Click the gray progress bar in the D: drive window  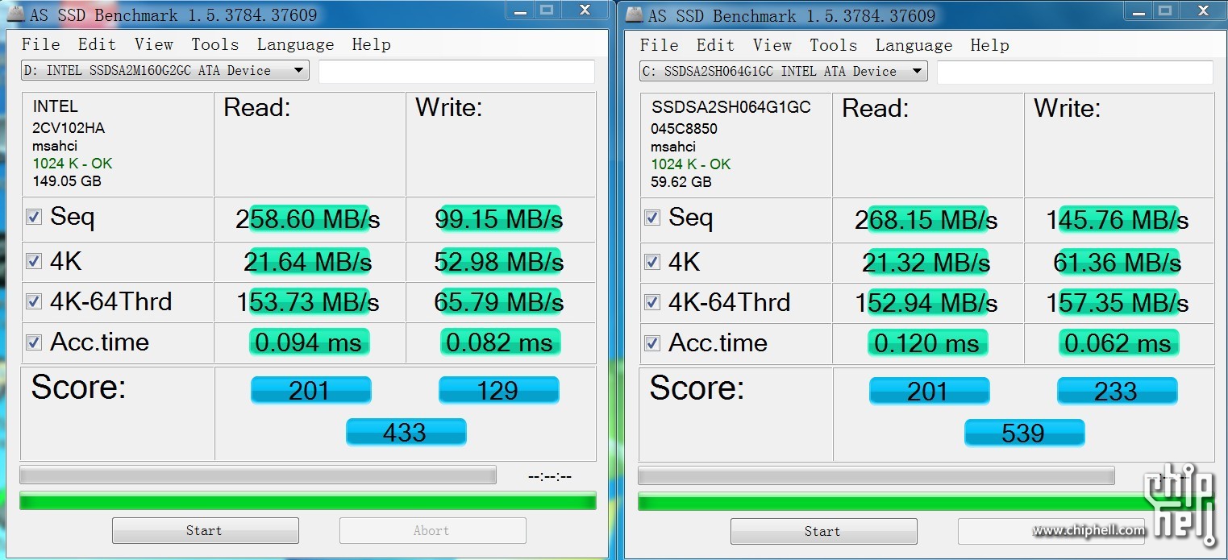(x=258, y=475)
